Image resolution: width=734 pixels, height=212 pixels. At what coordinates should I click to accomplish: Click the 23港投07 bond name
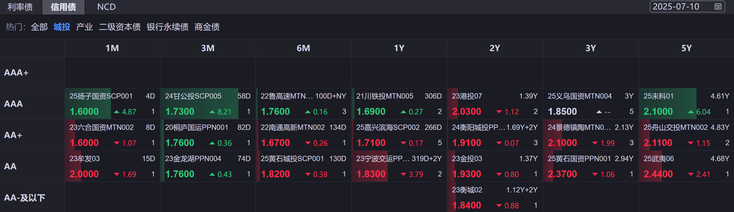[467, 96]
